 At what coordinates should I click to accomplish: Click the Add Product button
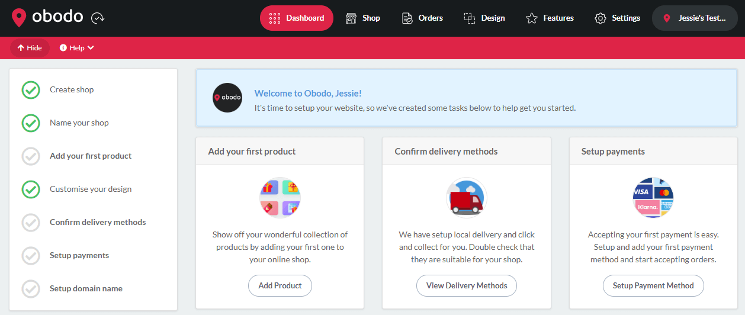(x=280, y=285)
